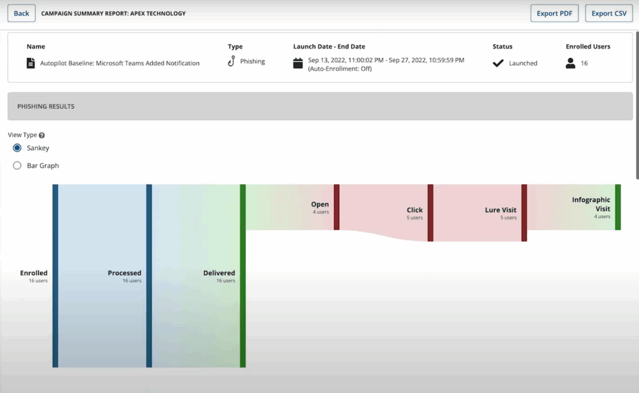This screenshot has width=639, height=393.
Task: Click the document icon beside campaign name
Action: click(x=31, y=63)
